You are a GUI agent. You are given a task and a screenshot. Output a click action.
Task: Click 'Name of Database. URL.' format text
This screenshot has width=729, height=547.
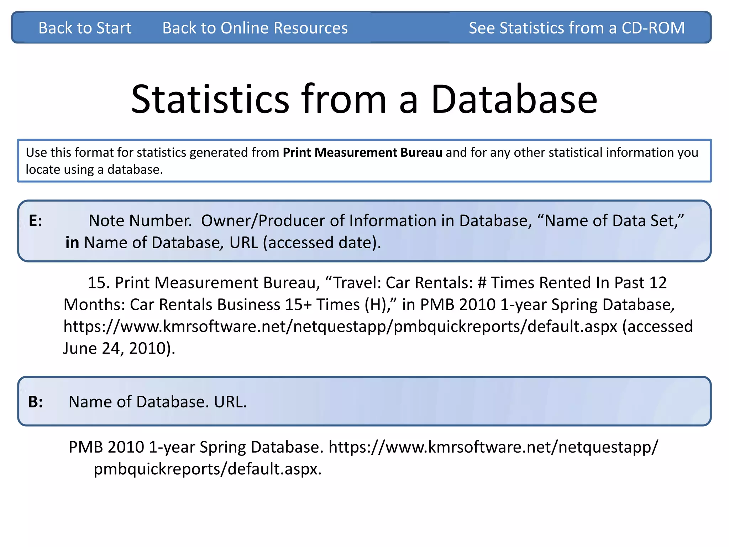point(158,402)
